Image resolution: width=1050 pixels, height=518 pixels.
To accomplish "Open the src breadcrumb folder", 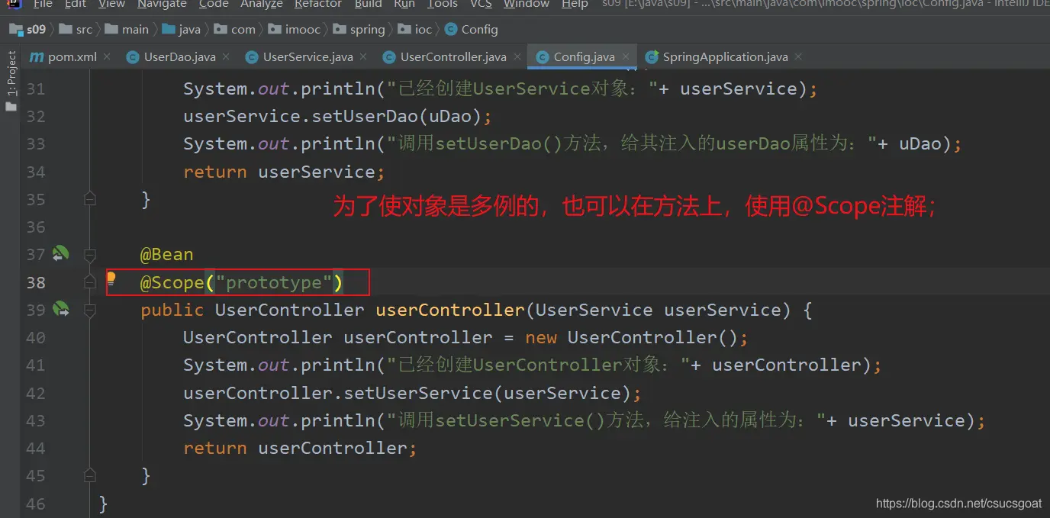I will [76, 30].
